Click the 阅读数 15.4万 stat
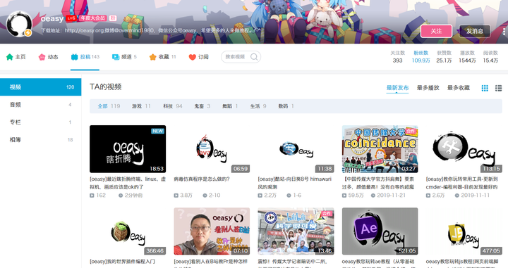The image size is (508, 268). coord(490,57)
